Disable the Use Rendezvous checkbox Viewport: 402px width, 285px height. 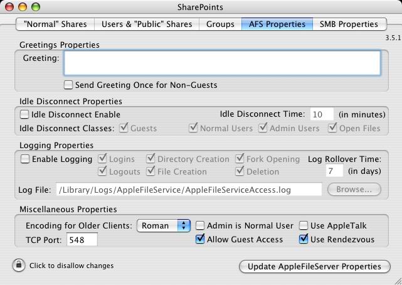point(304,239)
